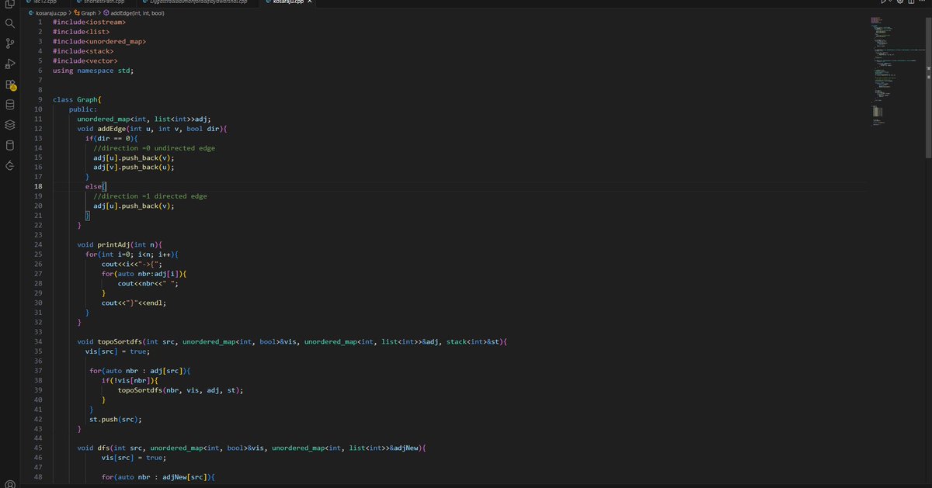Click line number 9 in the gutter
The height and width of the screenshot is (488, 932).
pyautogui.click(x=39, y=99)
